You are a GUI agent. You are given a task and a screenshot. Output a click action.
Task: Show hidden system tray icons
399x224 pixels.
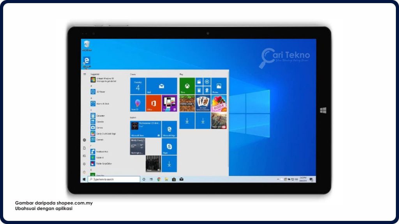(278, 179)
